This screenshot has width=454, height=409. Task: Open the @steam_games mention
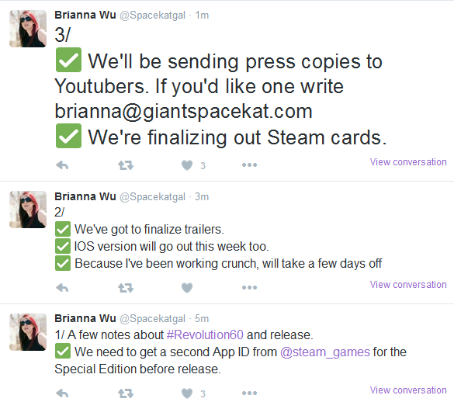325,352
